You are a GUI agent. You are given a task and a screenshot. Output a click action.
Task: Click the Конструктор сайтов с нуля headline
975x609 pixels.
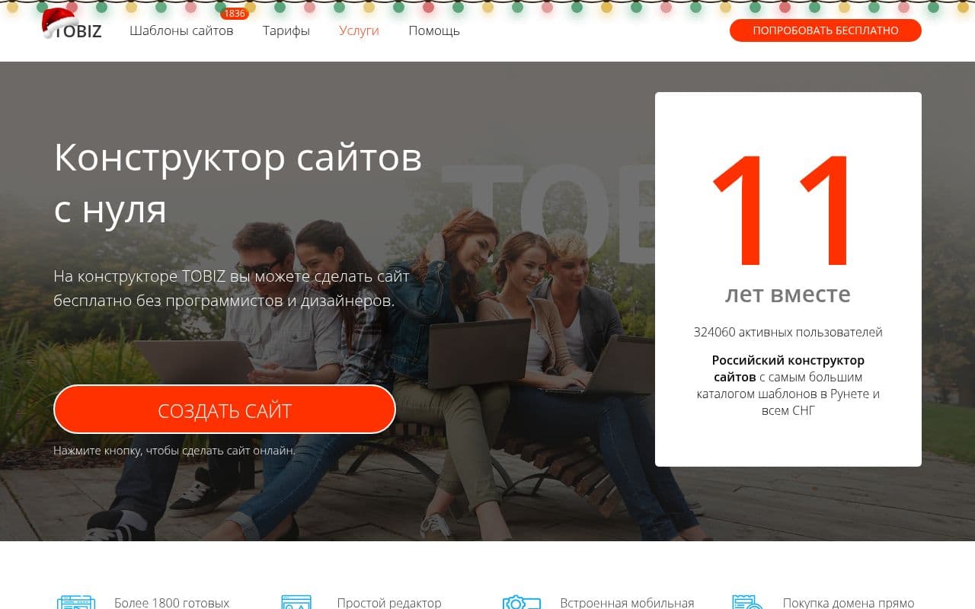click(238, 183)
